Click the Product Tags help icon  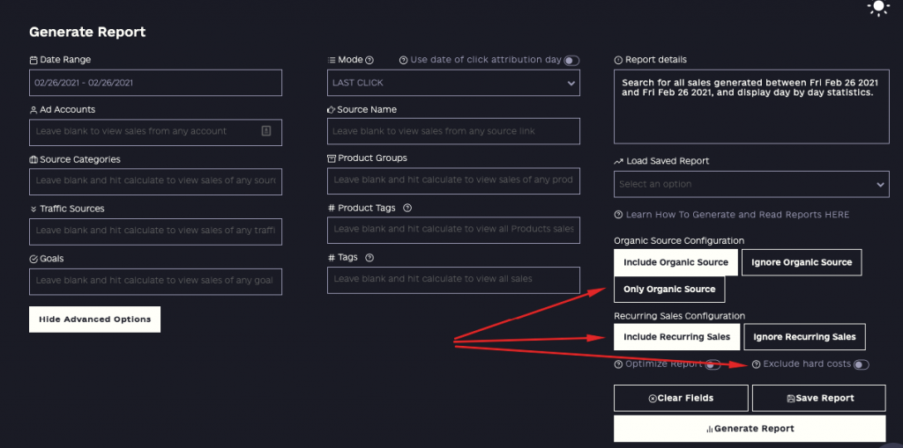pyautogui.click(x=407, y=209)
